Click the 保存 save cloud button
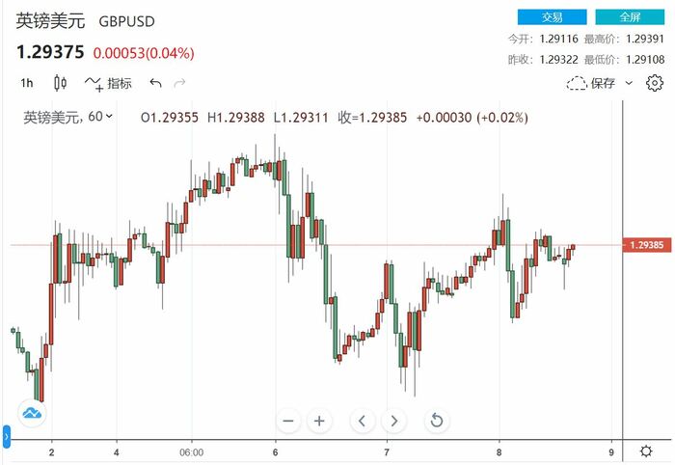 [591, 83]
